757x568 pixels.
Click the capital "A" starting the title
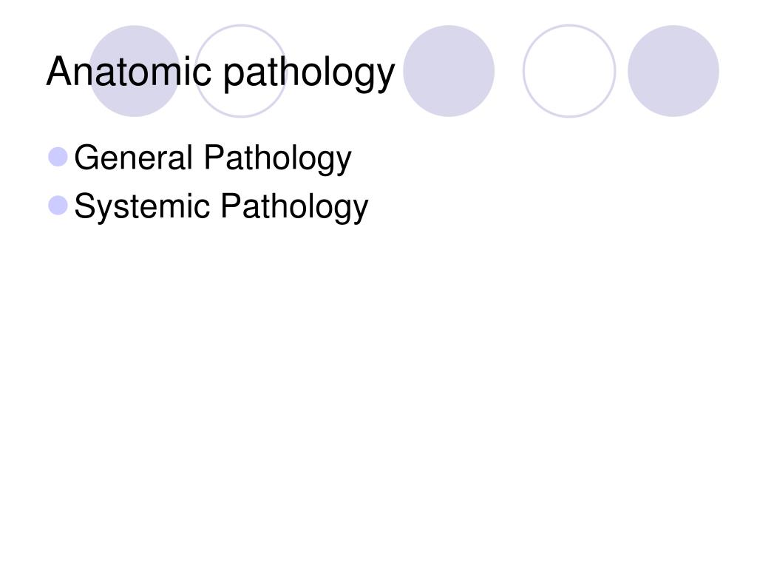point(59,71)
